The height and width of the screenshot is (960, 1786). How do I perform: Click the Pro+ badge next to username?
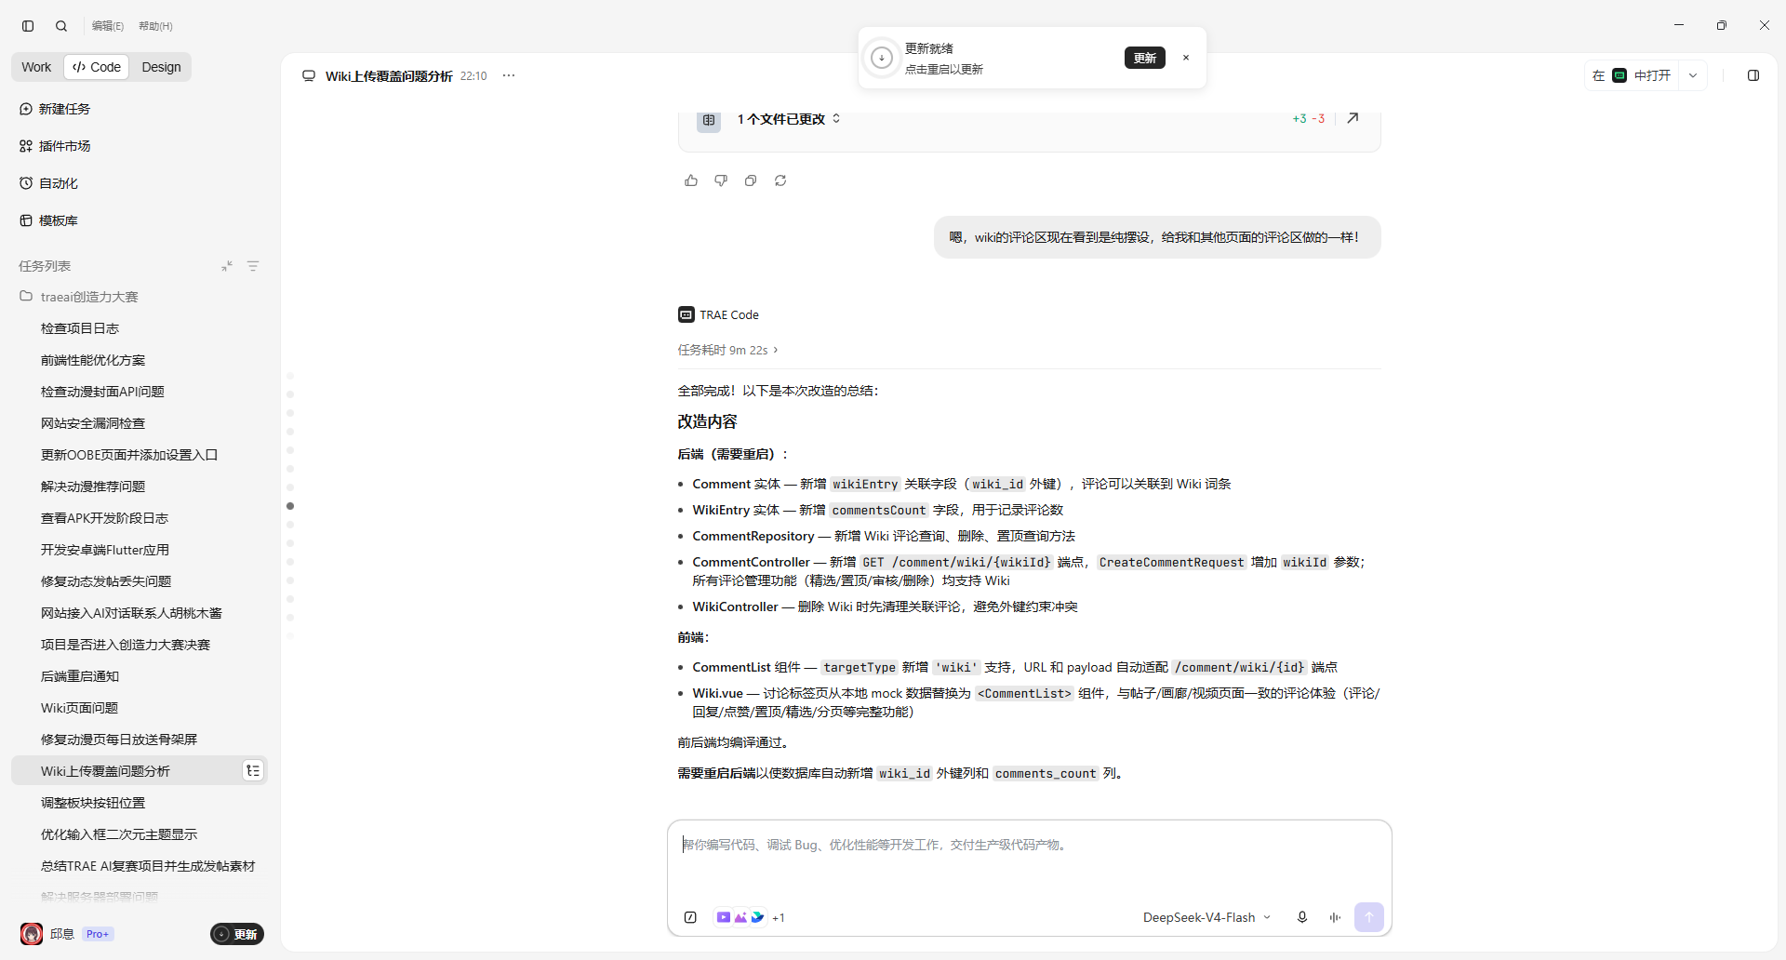pyautogui.click(x=98, y=934)
